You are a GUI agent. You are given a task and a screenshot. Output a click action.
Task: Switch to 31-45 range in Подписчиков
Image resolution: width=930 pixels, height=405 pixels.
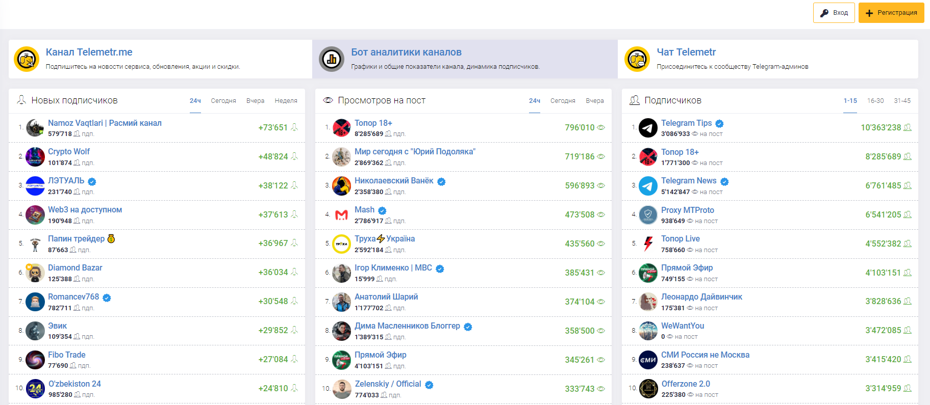click(902, 101)
